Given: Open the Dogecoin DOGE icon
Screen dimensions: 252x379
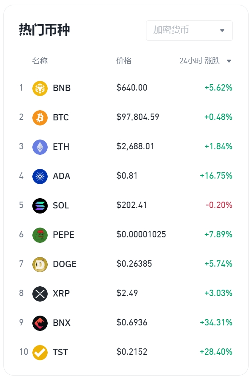Looking at the screenshot, I should (40, 265).
